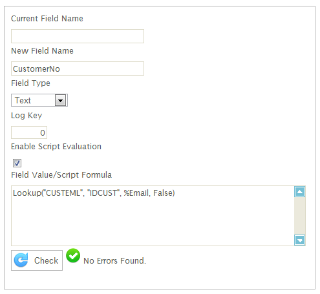Click the Current Field Name label
The width and height of the screenshot is (320, 294).
47,19
